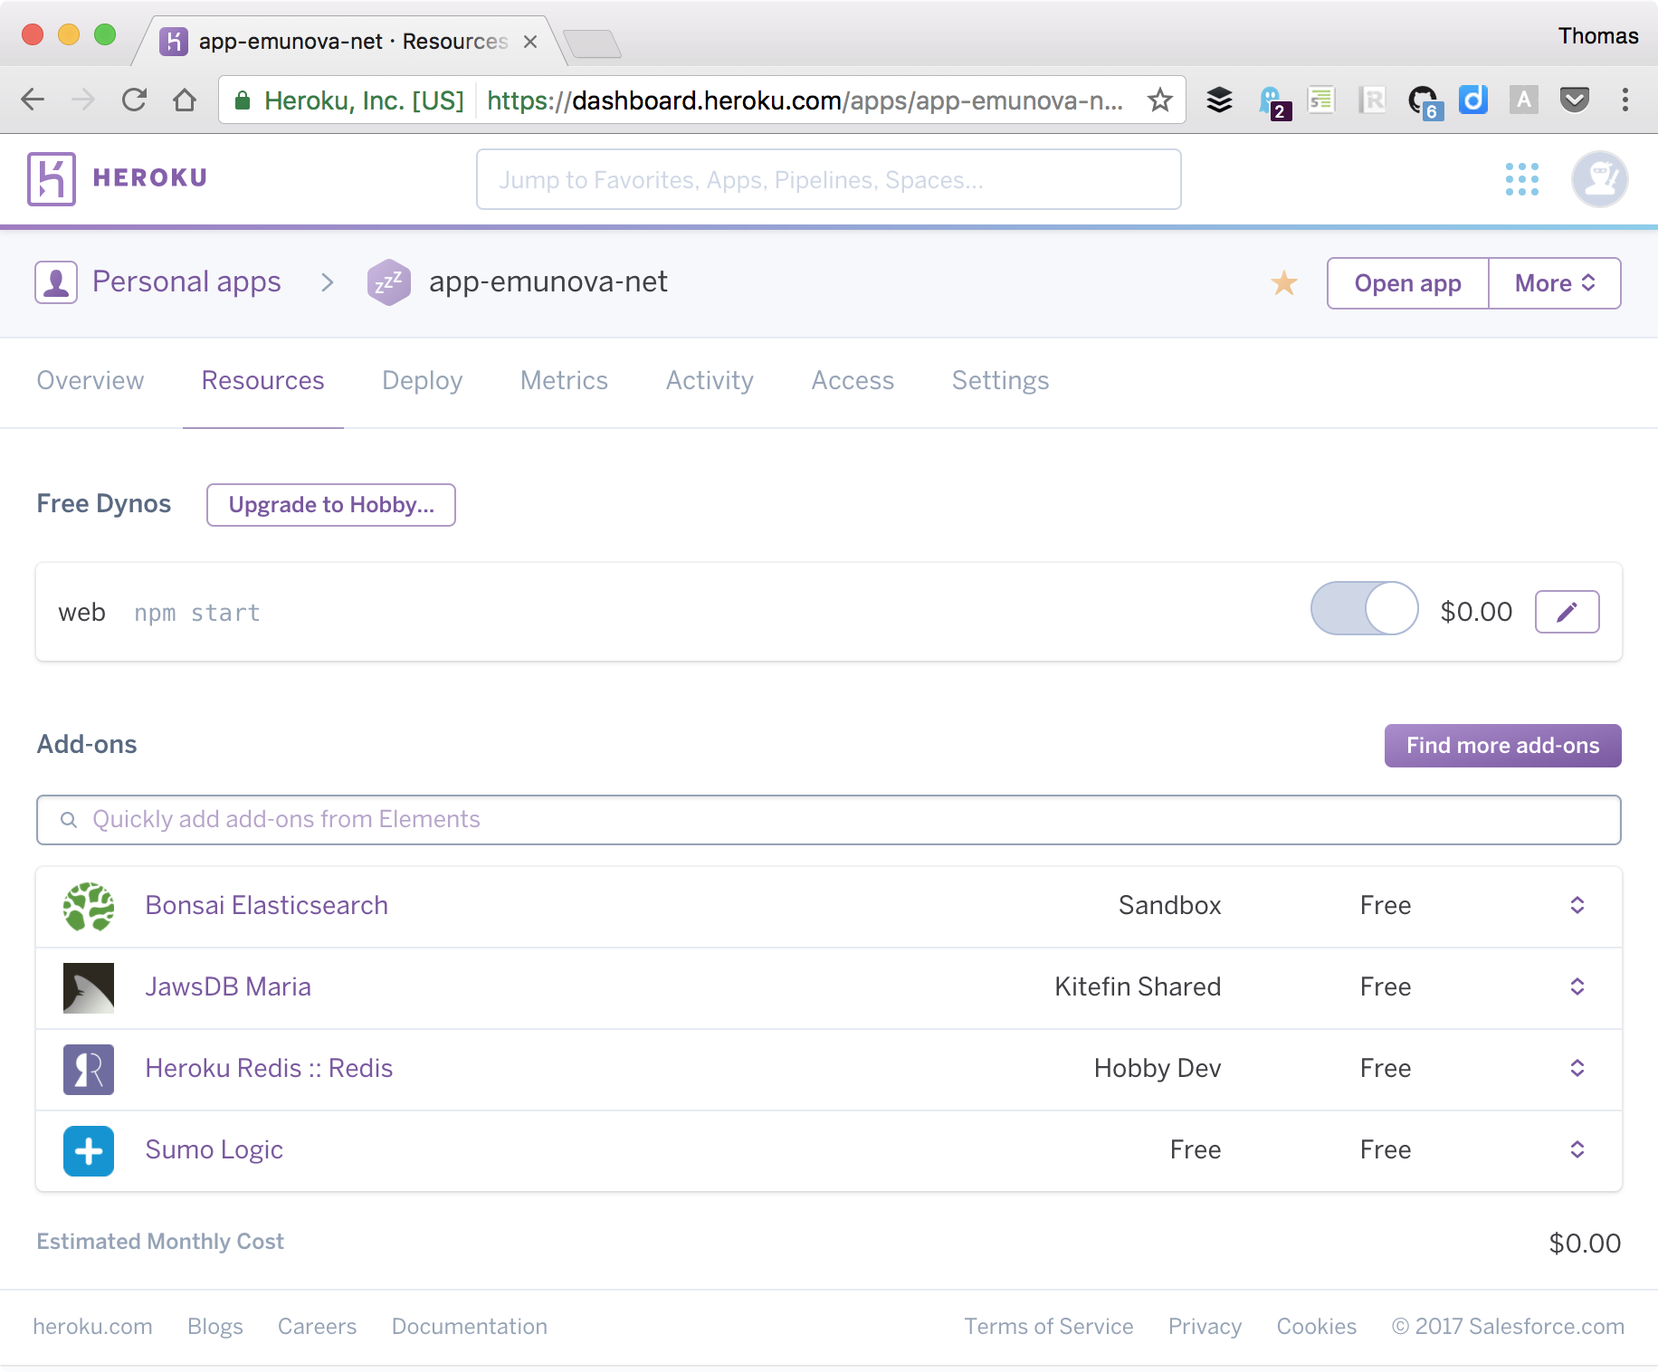Click the Open app button
Viewport: 1658px width, 1372px height.
pos(1406,283)
